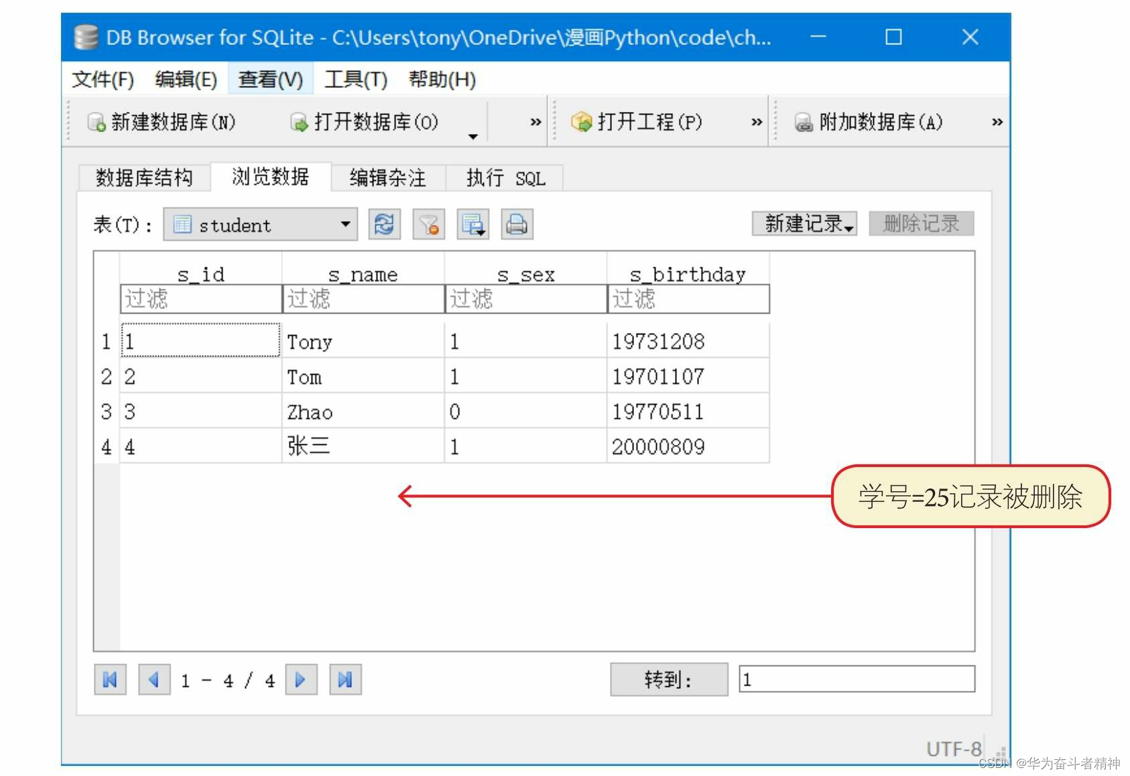Image resolution: width=1130 pixels, height=776 pixels.
Task: Select the 19731208 birthday cell
Action: [688, 341]
